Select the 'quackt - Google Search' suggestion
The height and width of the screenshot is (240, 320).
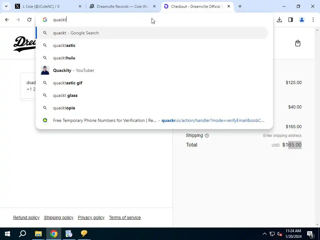coord(152,33)
